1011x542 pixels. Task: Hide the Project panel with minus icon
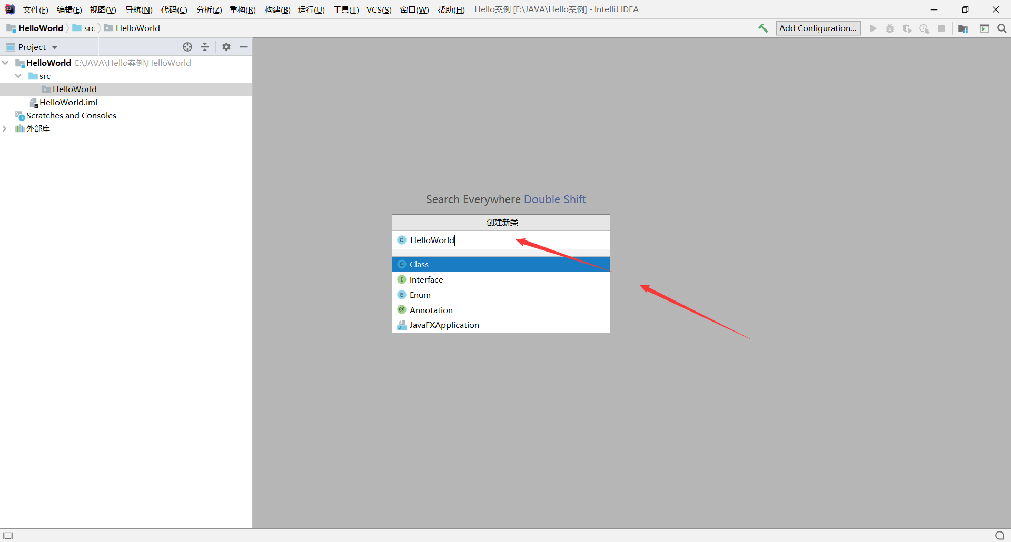coord(244,47)
